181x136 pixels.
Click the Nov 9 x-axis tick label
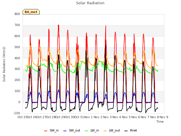(x=164, y=117)
